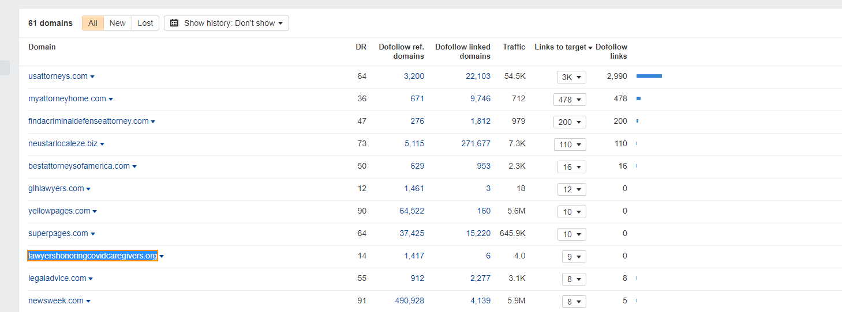
Task: Expand the myattorneyhome.com caret menu
Action: [x=111, y=99]
